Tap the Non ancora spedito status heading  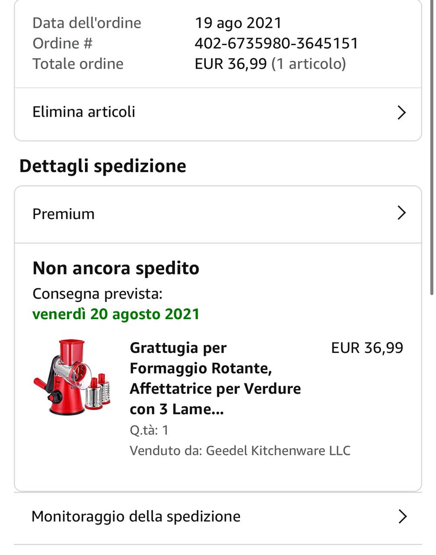(x=116, y=268)
